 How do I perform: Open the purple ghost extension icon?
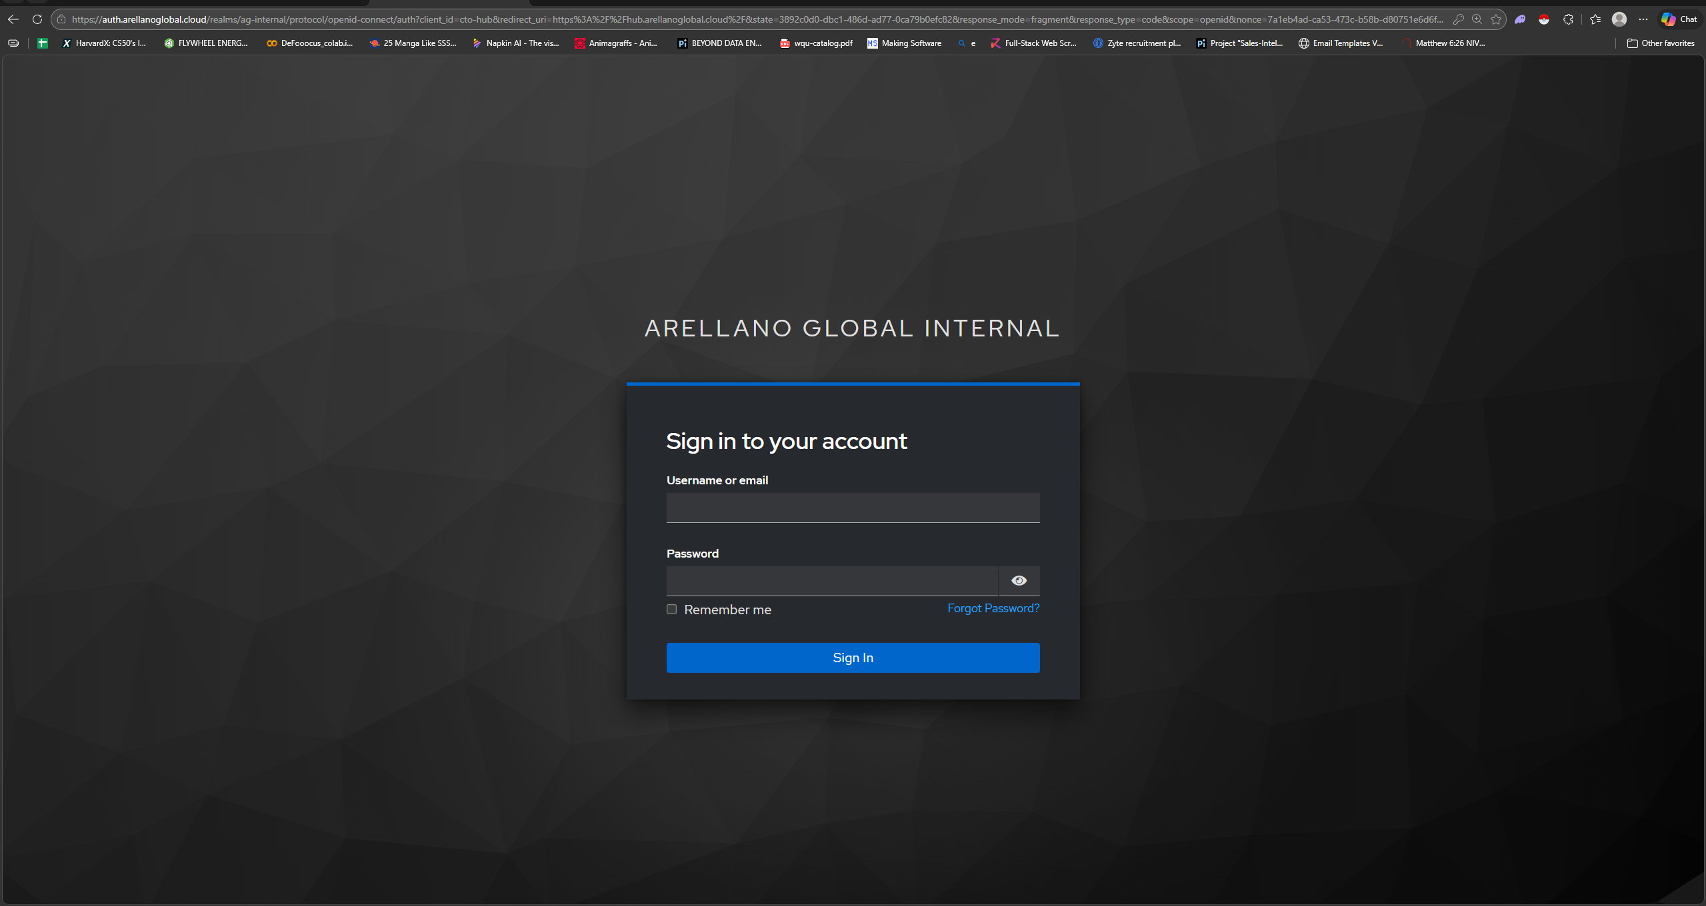(1520, 19)
